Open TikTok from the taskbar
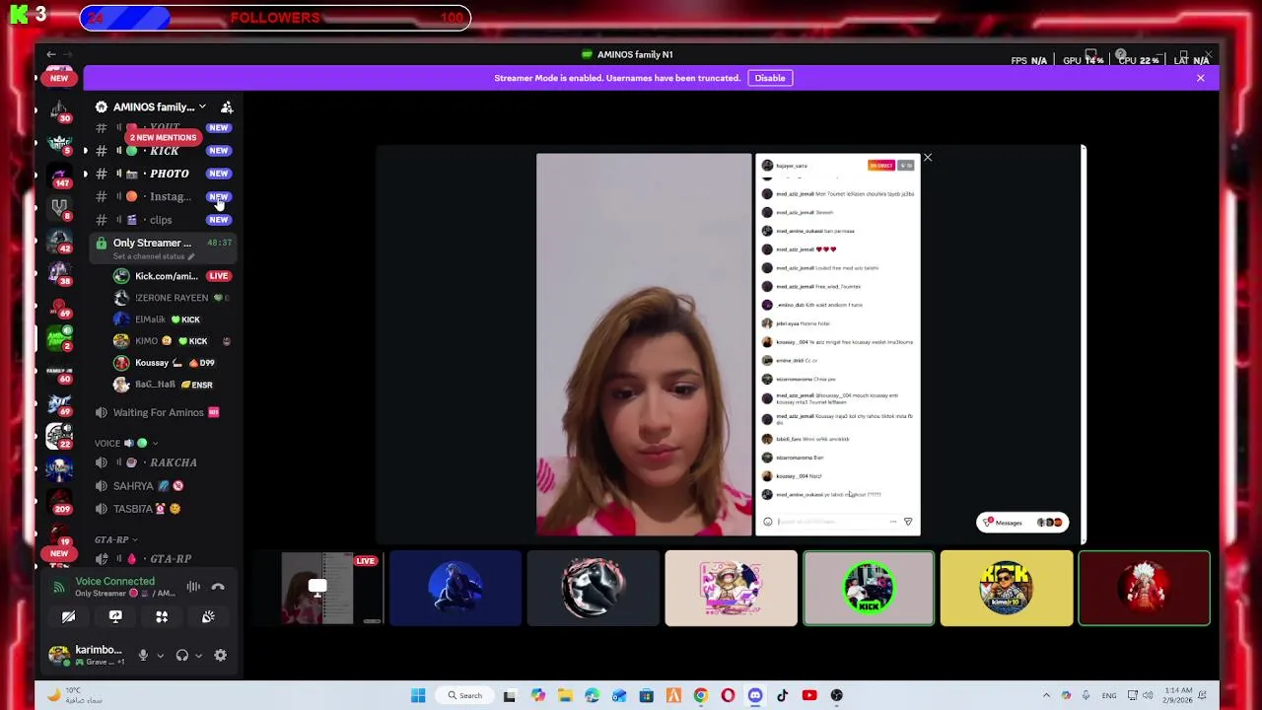The image size is (1262, 710). (x=782, y=695)
